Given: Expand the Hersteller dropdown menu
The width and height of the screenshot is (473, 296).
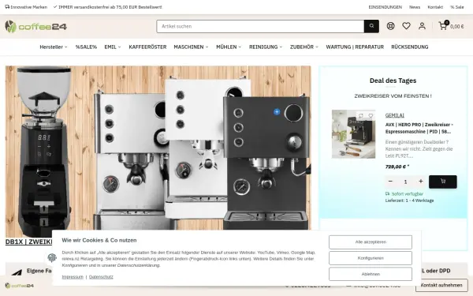Looking at the screenshot, I should pos(54,47).
